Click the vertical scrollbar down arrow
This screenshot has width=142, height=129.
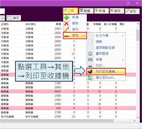coord(138,117)
